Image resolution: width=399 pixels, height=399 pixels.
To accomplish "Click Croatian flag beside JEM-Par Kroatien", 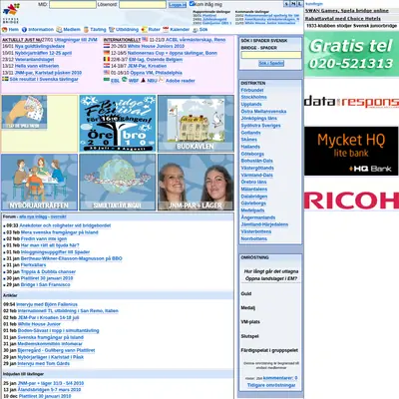I will (x=107, y=66).
